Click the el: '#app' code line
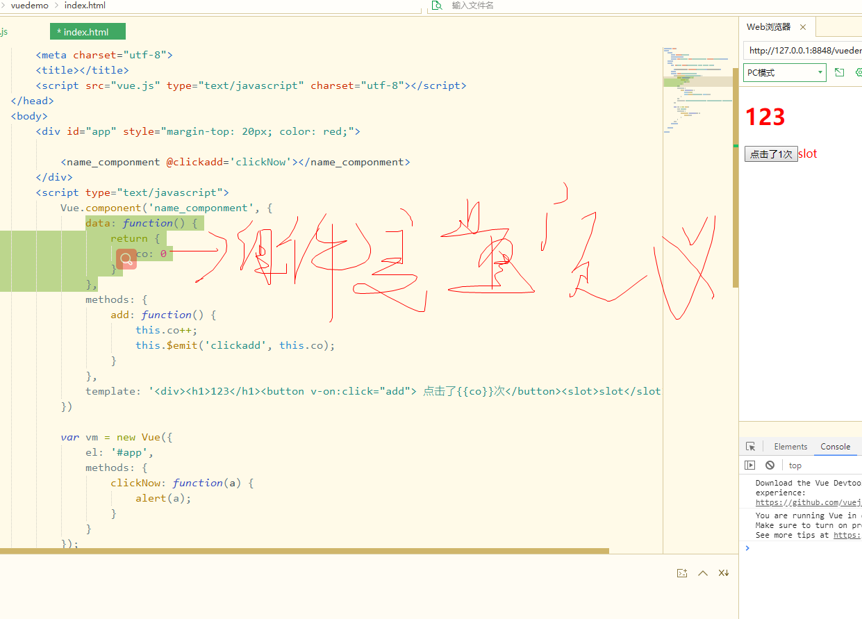 pos(119,452)
